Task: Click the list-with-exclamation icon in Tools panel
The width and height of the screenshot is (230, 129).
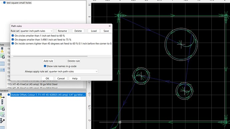Action: (x=2, y=70)
